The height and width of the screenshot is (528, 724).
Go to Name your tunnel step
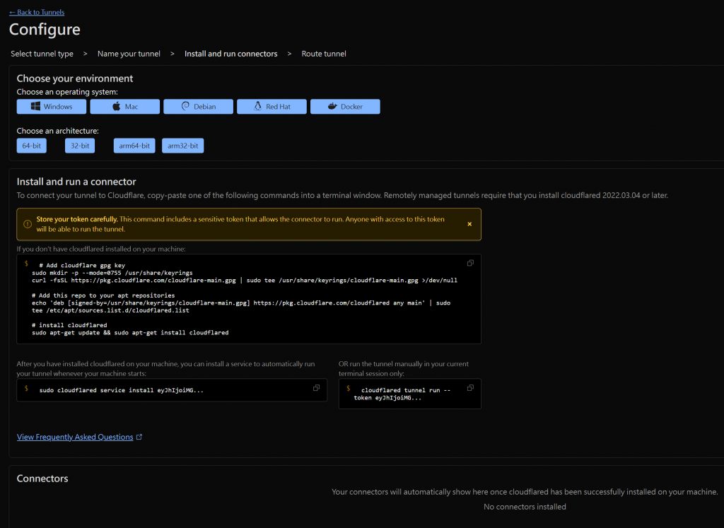(129, 54)
